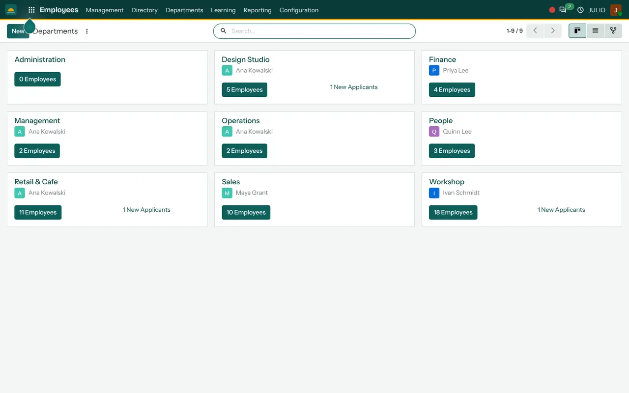
Task: Expand the Configuration menu
Action: click(299, 10)
